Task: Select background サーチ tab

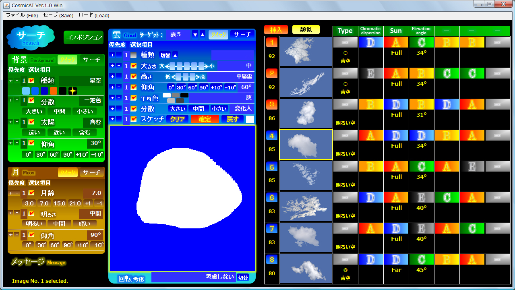Action: click(92, 60)
